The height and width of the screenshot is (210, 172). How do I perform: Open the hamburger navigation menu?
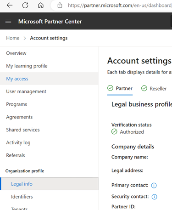8,21
